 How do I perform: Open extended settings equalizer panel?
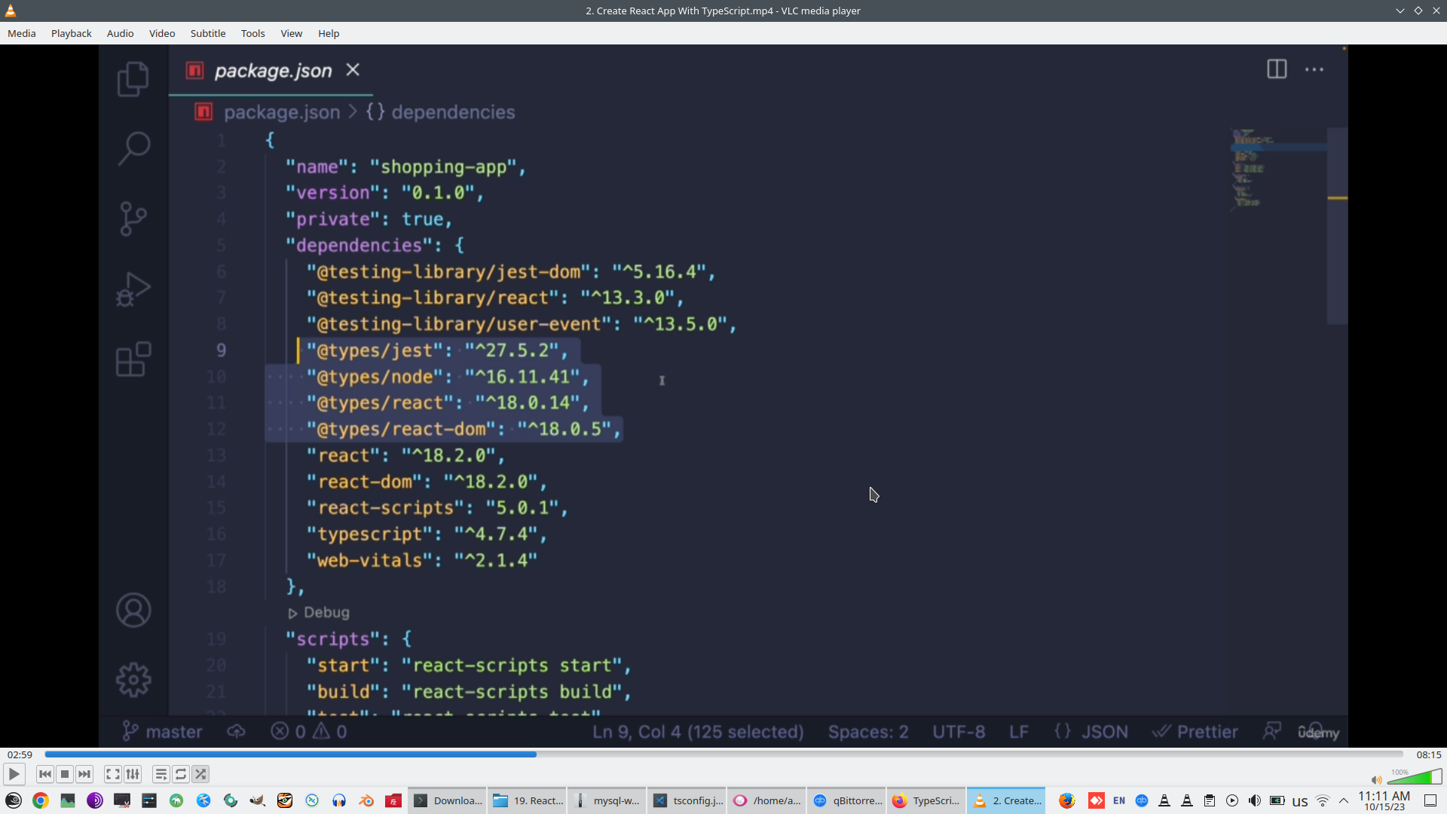pyautogui.click(x=133, y=774)
